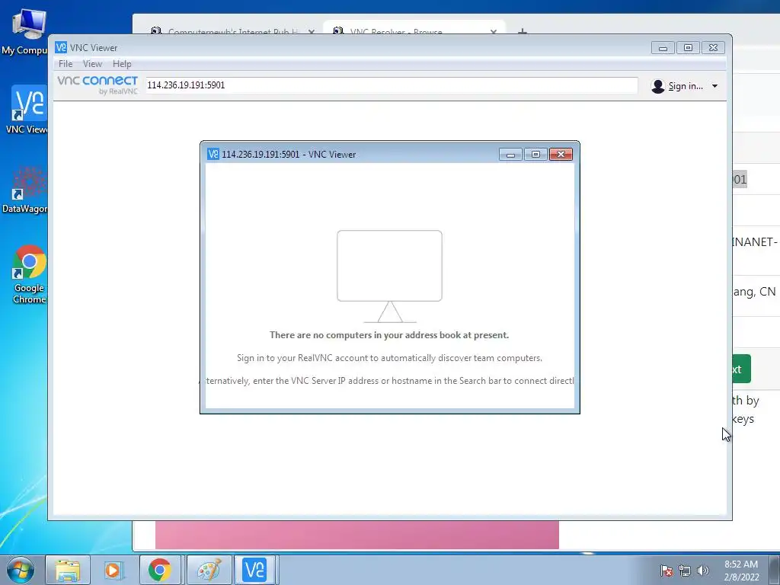Click the taskbar clock showing 8:52 AM

pyautogui.click(x=741, y=570)
